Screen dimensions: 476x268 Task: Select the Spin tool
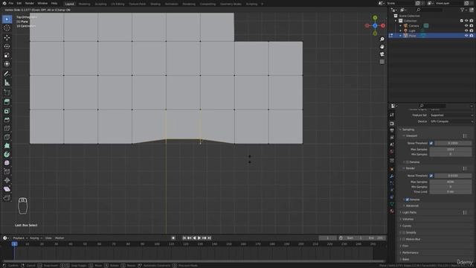(7, 154)
